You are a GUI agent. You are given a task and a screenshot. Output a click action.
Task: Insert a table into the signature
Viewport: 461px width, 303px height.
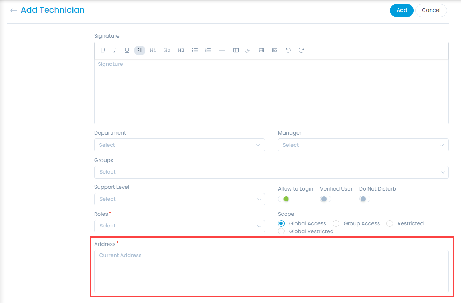[236, 50]
